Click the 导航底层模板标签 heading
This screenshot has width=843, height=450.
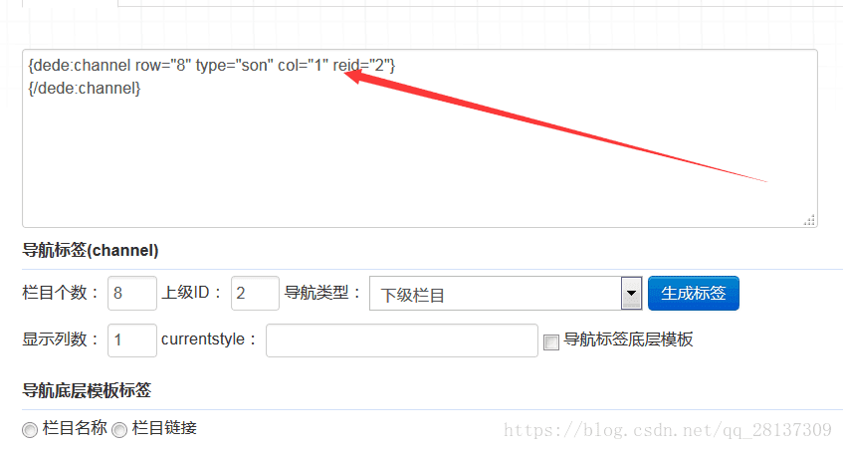click(x=87, y=390)
